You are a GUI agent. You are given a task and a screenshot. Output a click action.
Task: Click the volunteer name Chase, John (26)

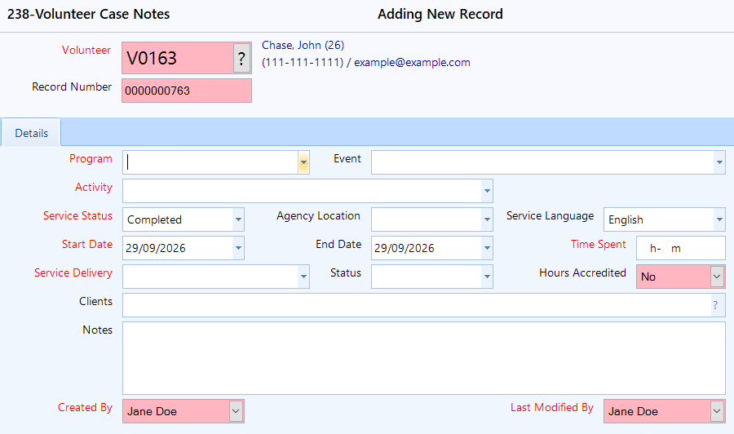click(x=303, y=45)
